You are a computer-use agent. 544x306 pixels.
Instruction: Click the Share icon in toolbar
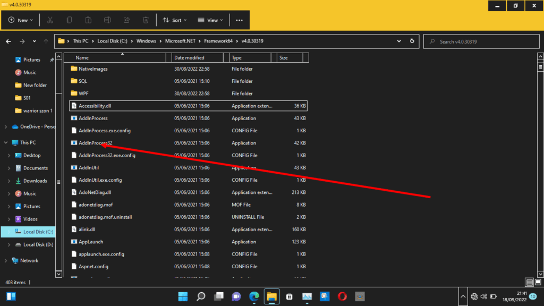coord(126,20)
